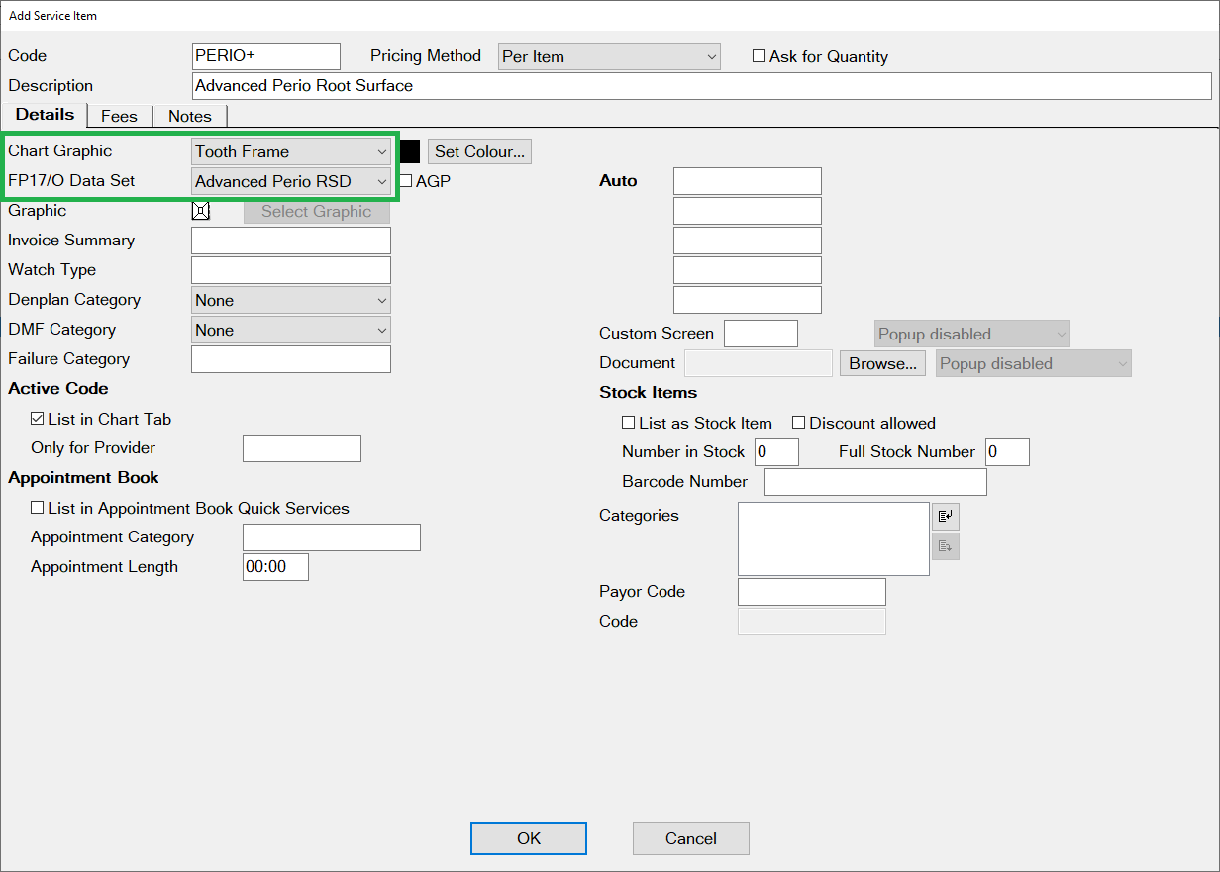The width and height of the screenshot is (1220, 872).
Task: Expand the DMF Category dropdown
Action: [291, 330]
